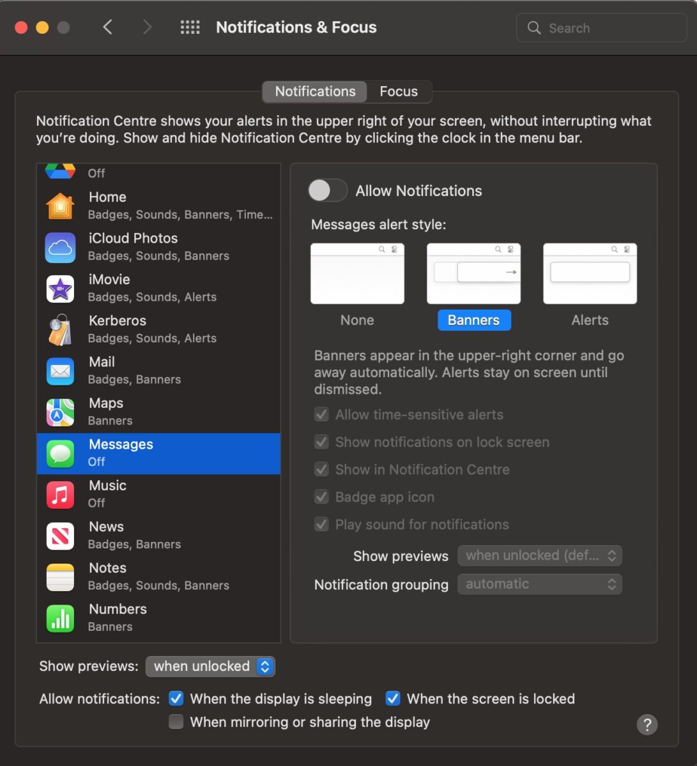Toggle Play sound for notifications checkbox
Image resolution: width=697 pixels, height=766 pixels.
pos(321,524)
